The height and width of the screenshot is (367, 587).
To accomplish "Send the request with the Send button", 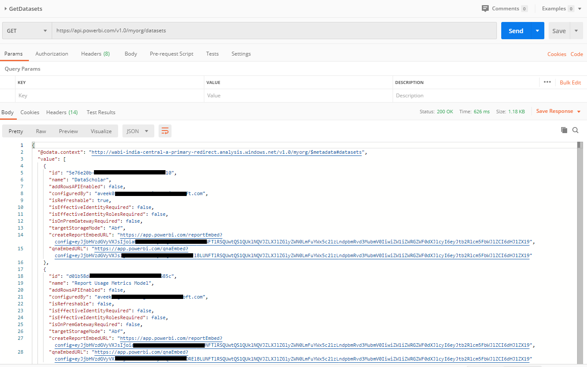I will point(516,31).
